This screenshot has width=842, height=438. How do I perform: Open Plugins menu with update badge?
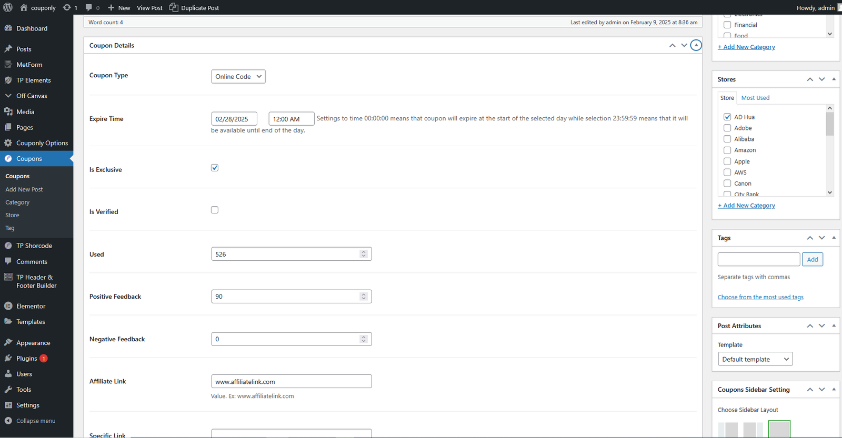(x=26, y=358)
